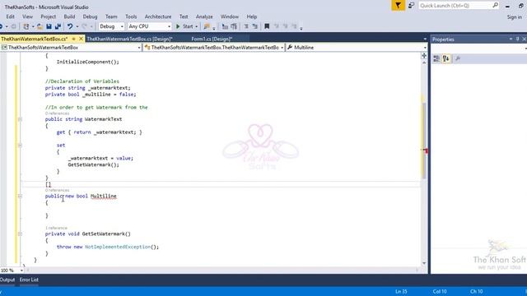Click the Open File toolbar icon
The image size is (527, 296).
pyautogui.click(x=40, y=26)
